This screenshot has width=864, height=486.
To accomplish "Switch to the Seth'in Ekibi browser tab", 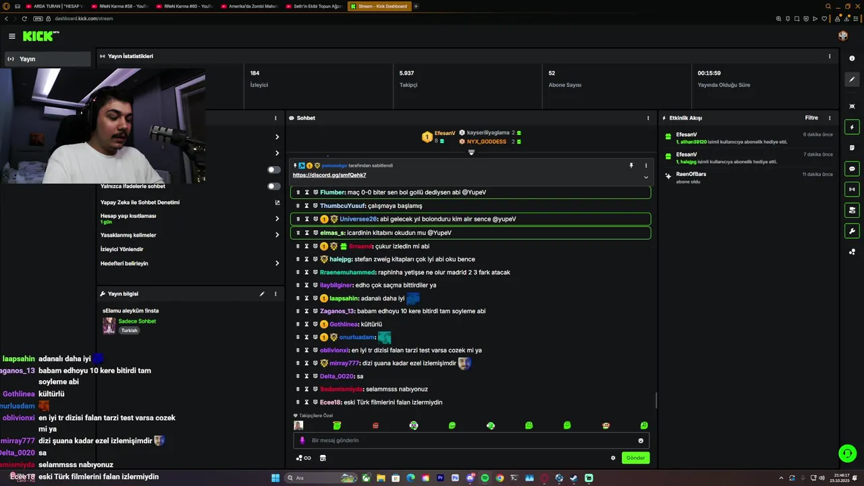I will click(x=313, y=6).
